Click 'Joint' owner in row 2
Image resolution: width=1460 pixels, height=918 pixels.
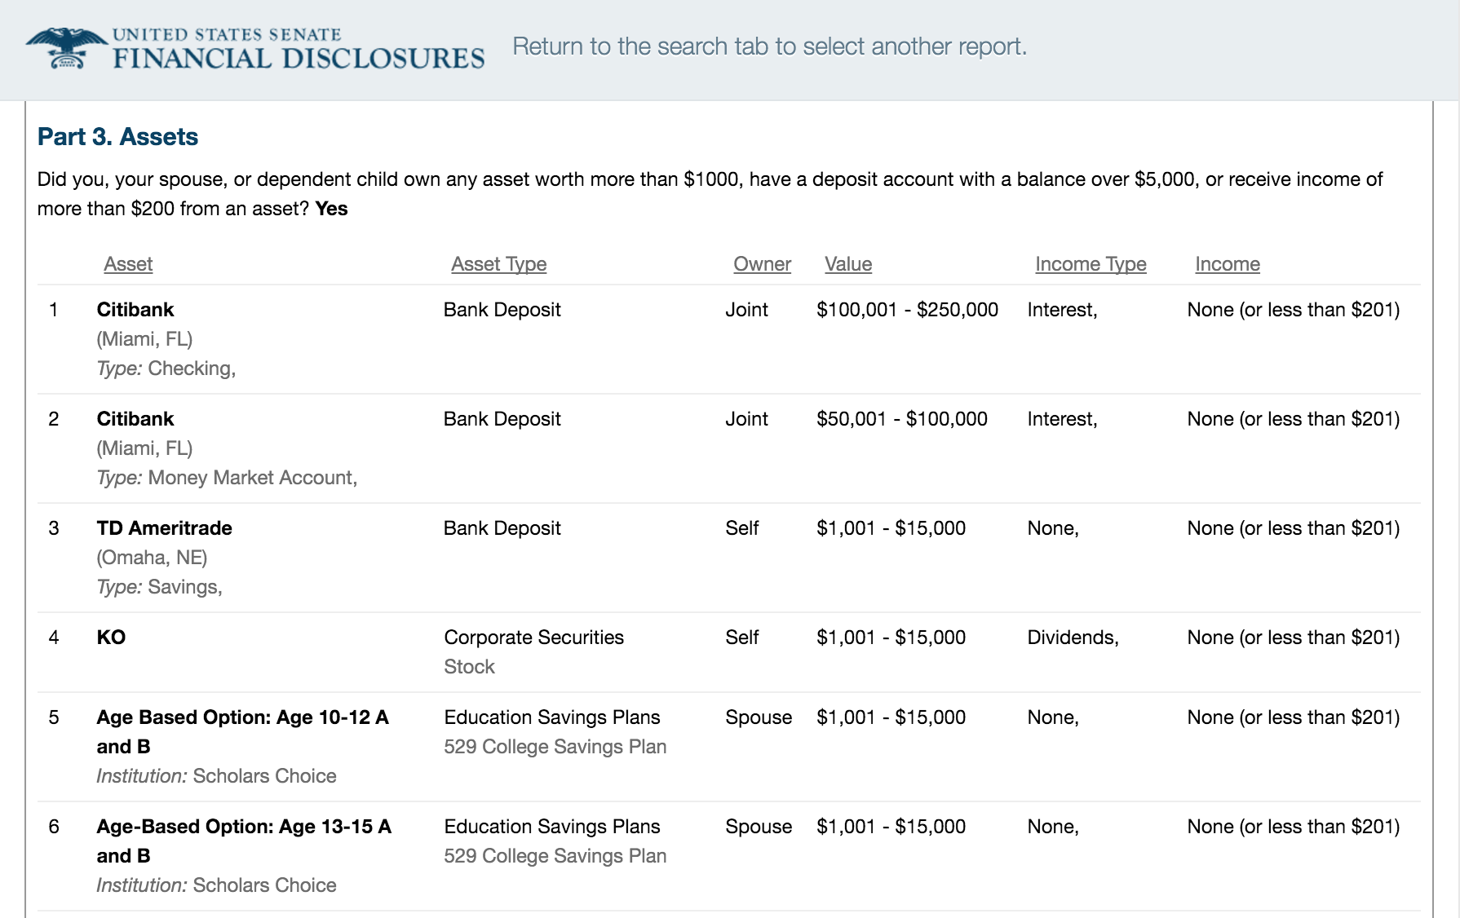pos(746,419)
